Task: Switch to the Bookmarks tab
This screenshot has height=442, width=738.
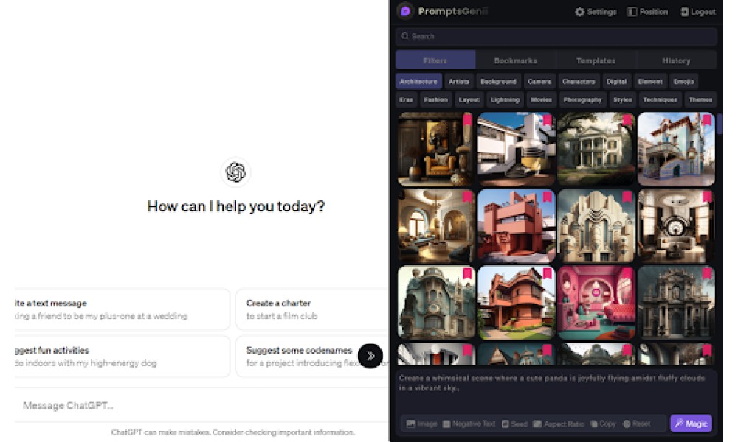Action: [515, 60]
